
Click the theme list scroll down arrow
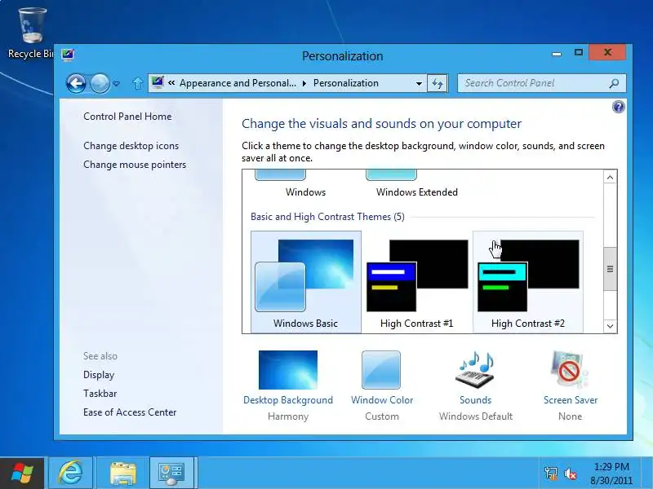pos(610,326)
